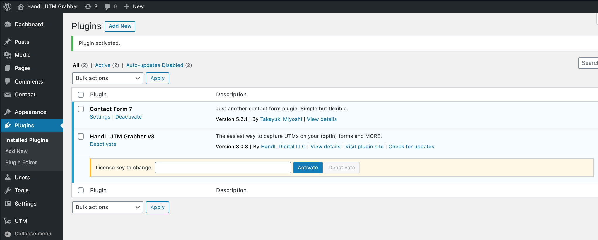598x240 pixels.
Task: Filter plugins by Auto-updates Disabled
Action: point(155,65)
